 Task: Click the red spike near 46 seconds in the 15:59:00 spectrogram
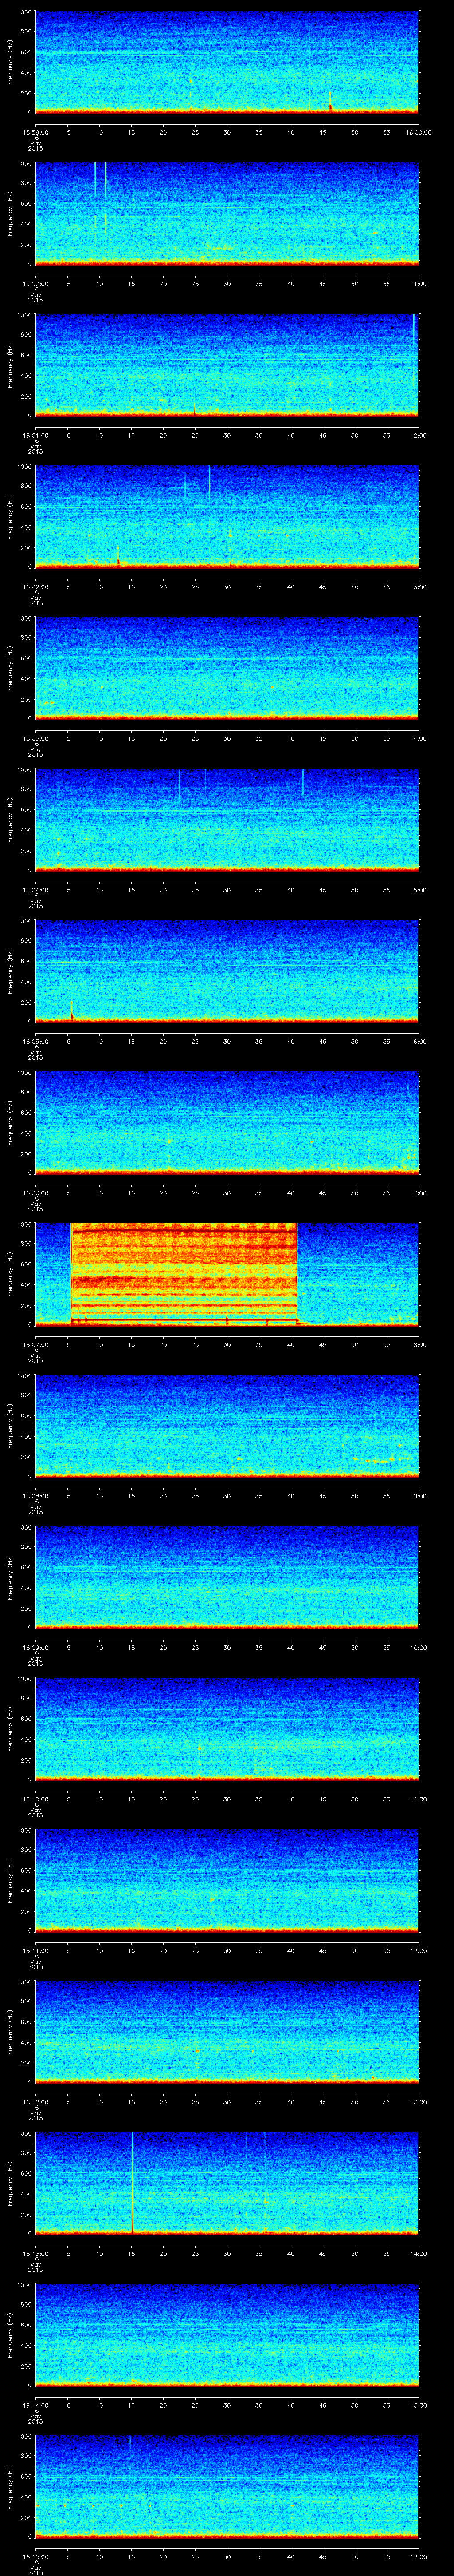[330, 102]
